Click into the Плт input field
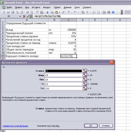 [x=64, y=80]
